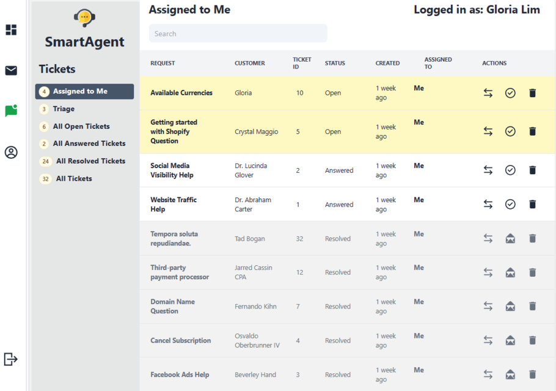Screen dimensions: 556x391
Task: Reopen Domain Name Question resolved ticket
Action: pyautogui.click(x=510, y=306)
